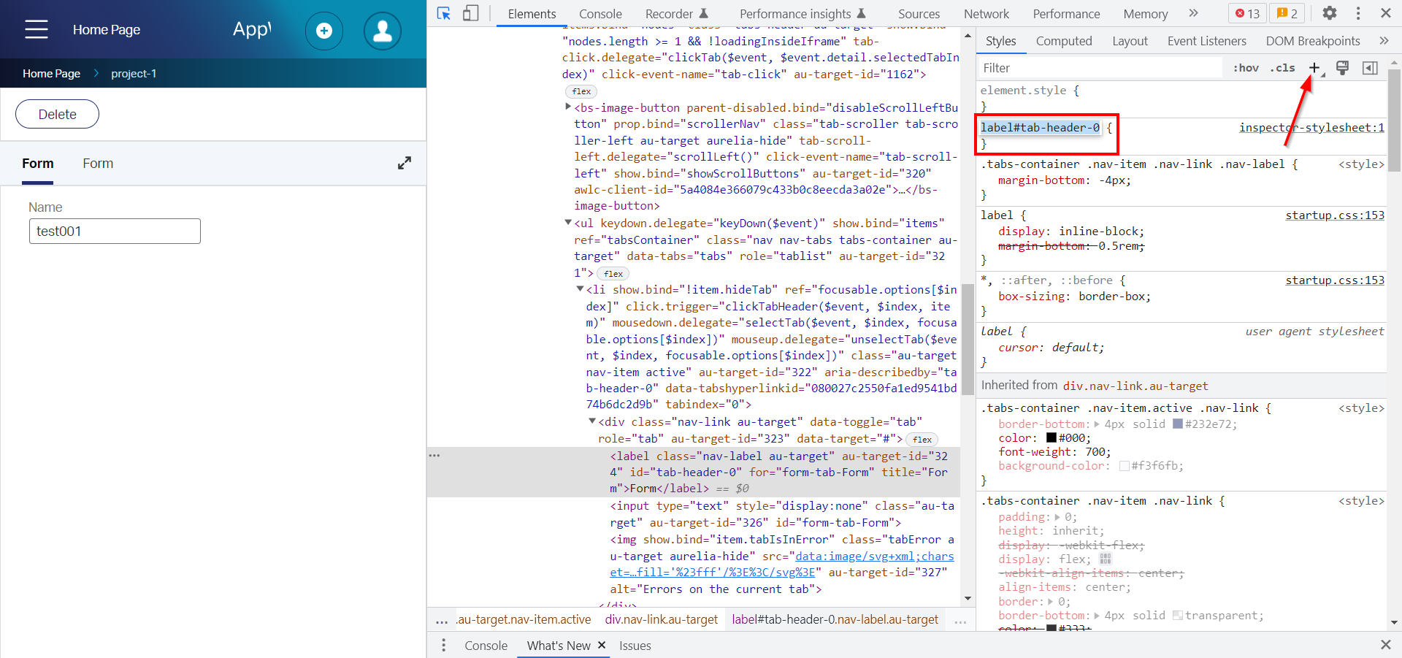The width and height of the screenshot is (1402, 658).
Task: Toggle the .cls element classes panel
Action: [x=1282, y=68]
